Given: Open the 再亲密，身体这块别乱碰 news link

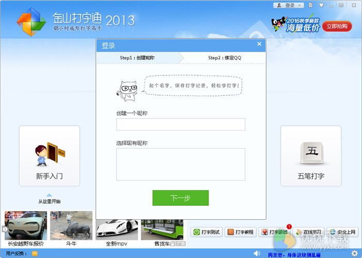Looking at the screenshot, I should [x=294, y=255].
